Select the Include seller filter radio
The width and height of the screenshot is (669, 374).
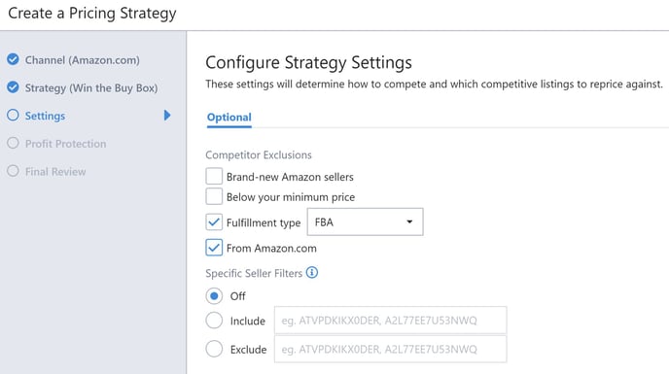[214, 321]
